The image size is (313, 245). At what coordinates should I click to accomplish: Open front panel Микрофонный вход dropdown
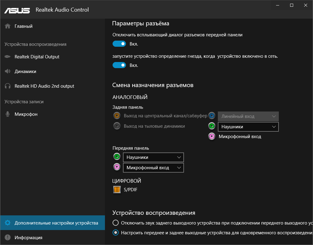(x=153, y=168)
